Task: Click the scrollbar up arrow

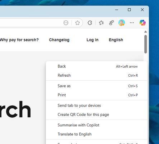Action: pyautogui.click(x=145, y=32)
